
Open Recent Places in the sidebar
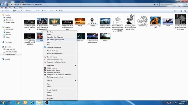[10, 22]
